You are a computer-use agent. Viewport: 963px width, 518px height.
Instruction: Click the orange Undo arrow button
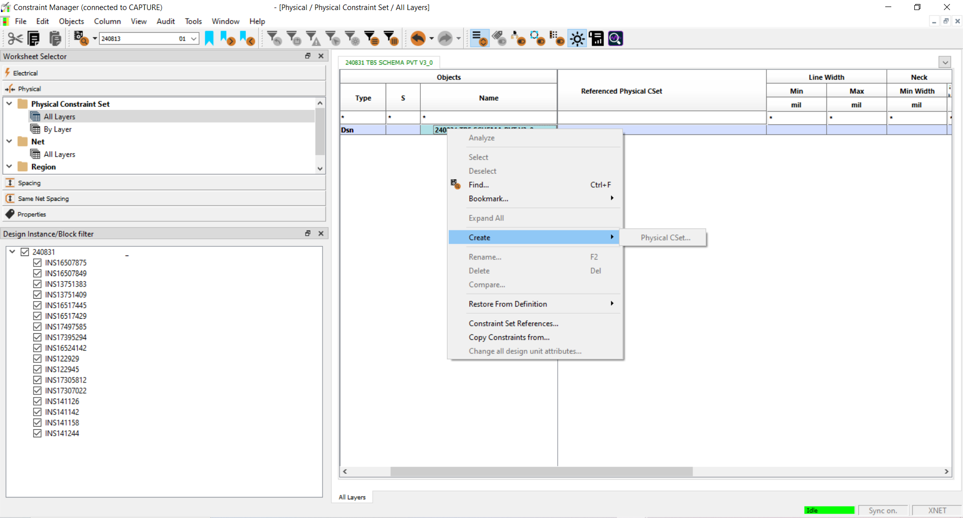coord(418,39)
